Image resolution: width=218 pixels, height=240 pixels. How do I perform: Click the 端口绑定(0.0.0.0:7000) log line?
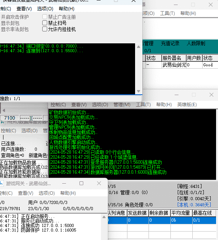tap(41, 46)
